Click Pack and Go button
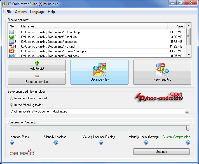199x164 pixels. (162, 72)
